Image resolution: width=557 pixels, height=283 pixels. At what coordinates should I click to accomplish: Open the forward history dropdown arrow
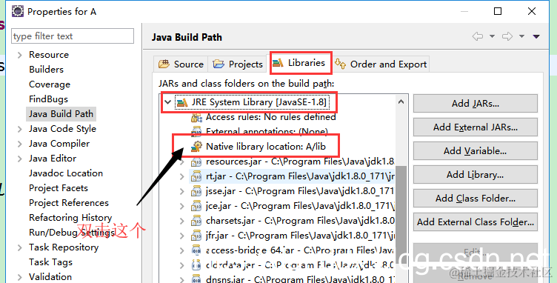(522, 36)
